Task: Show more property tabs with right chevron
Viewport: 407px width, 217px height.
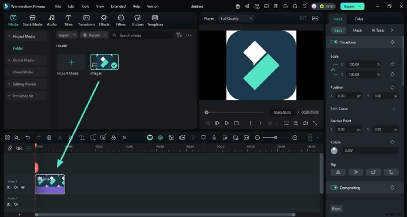Action: 392,30
